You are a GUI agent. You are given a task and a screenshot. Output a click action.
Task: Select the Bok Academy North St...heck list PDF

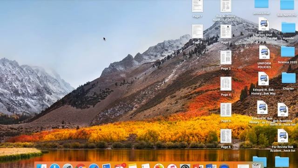(x=283, y=110)
